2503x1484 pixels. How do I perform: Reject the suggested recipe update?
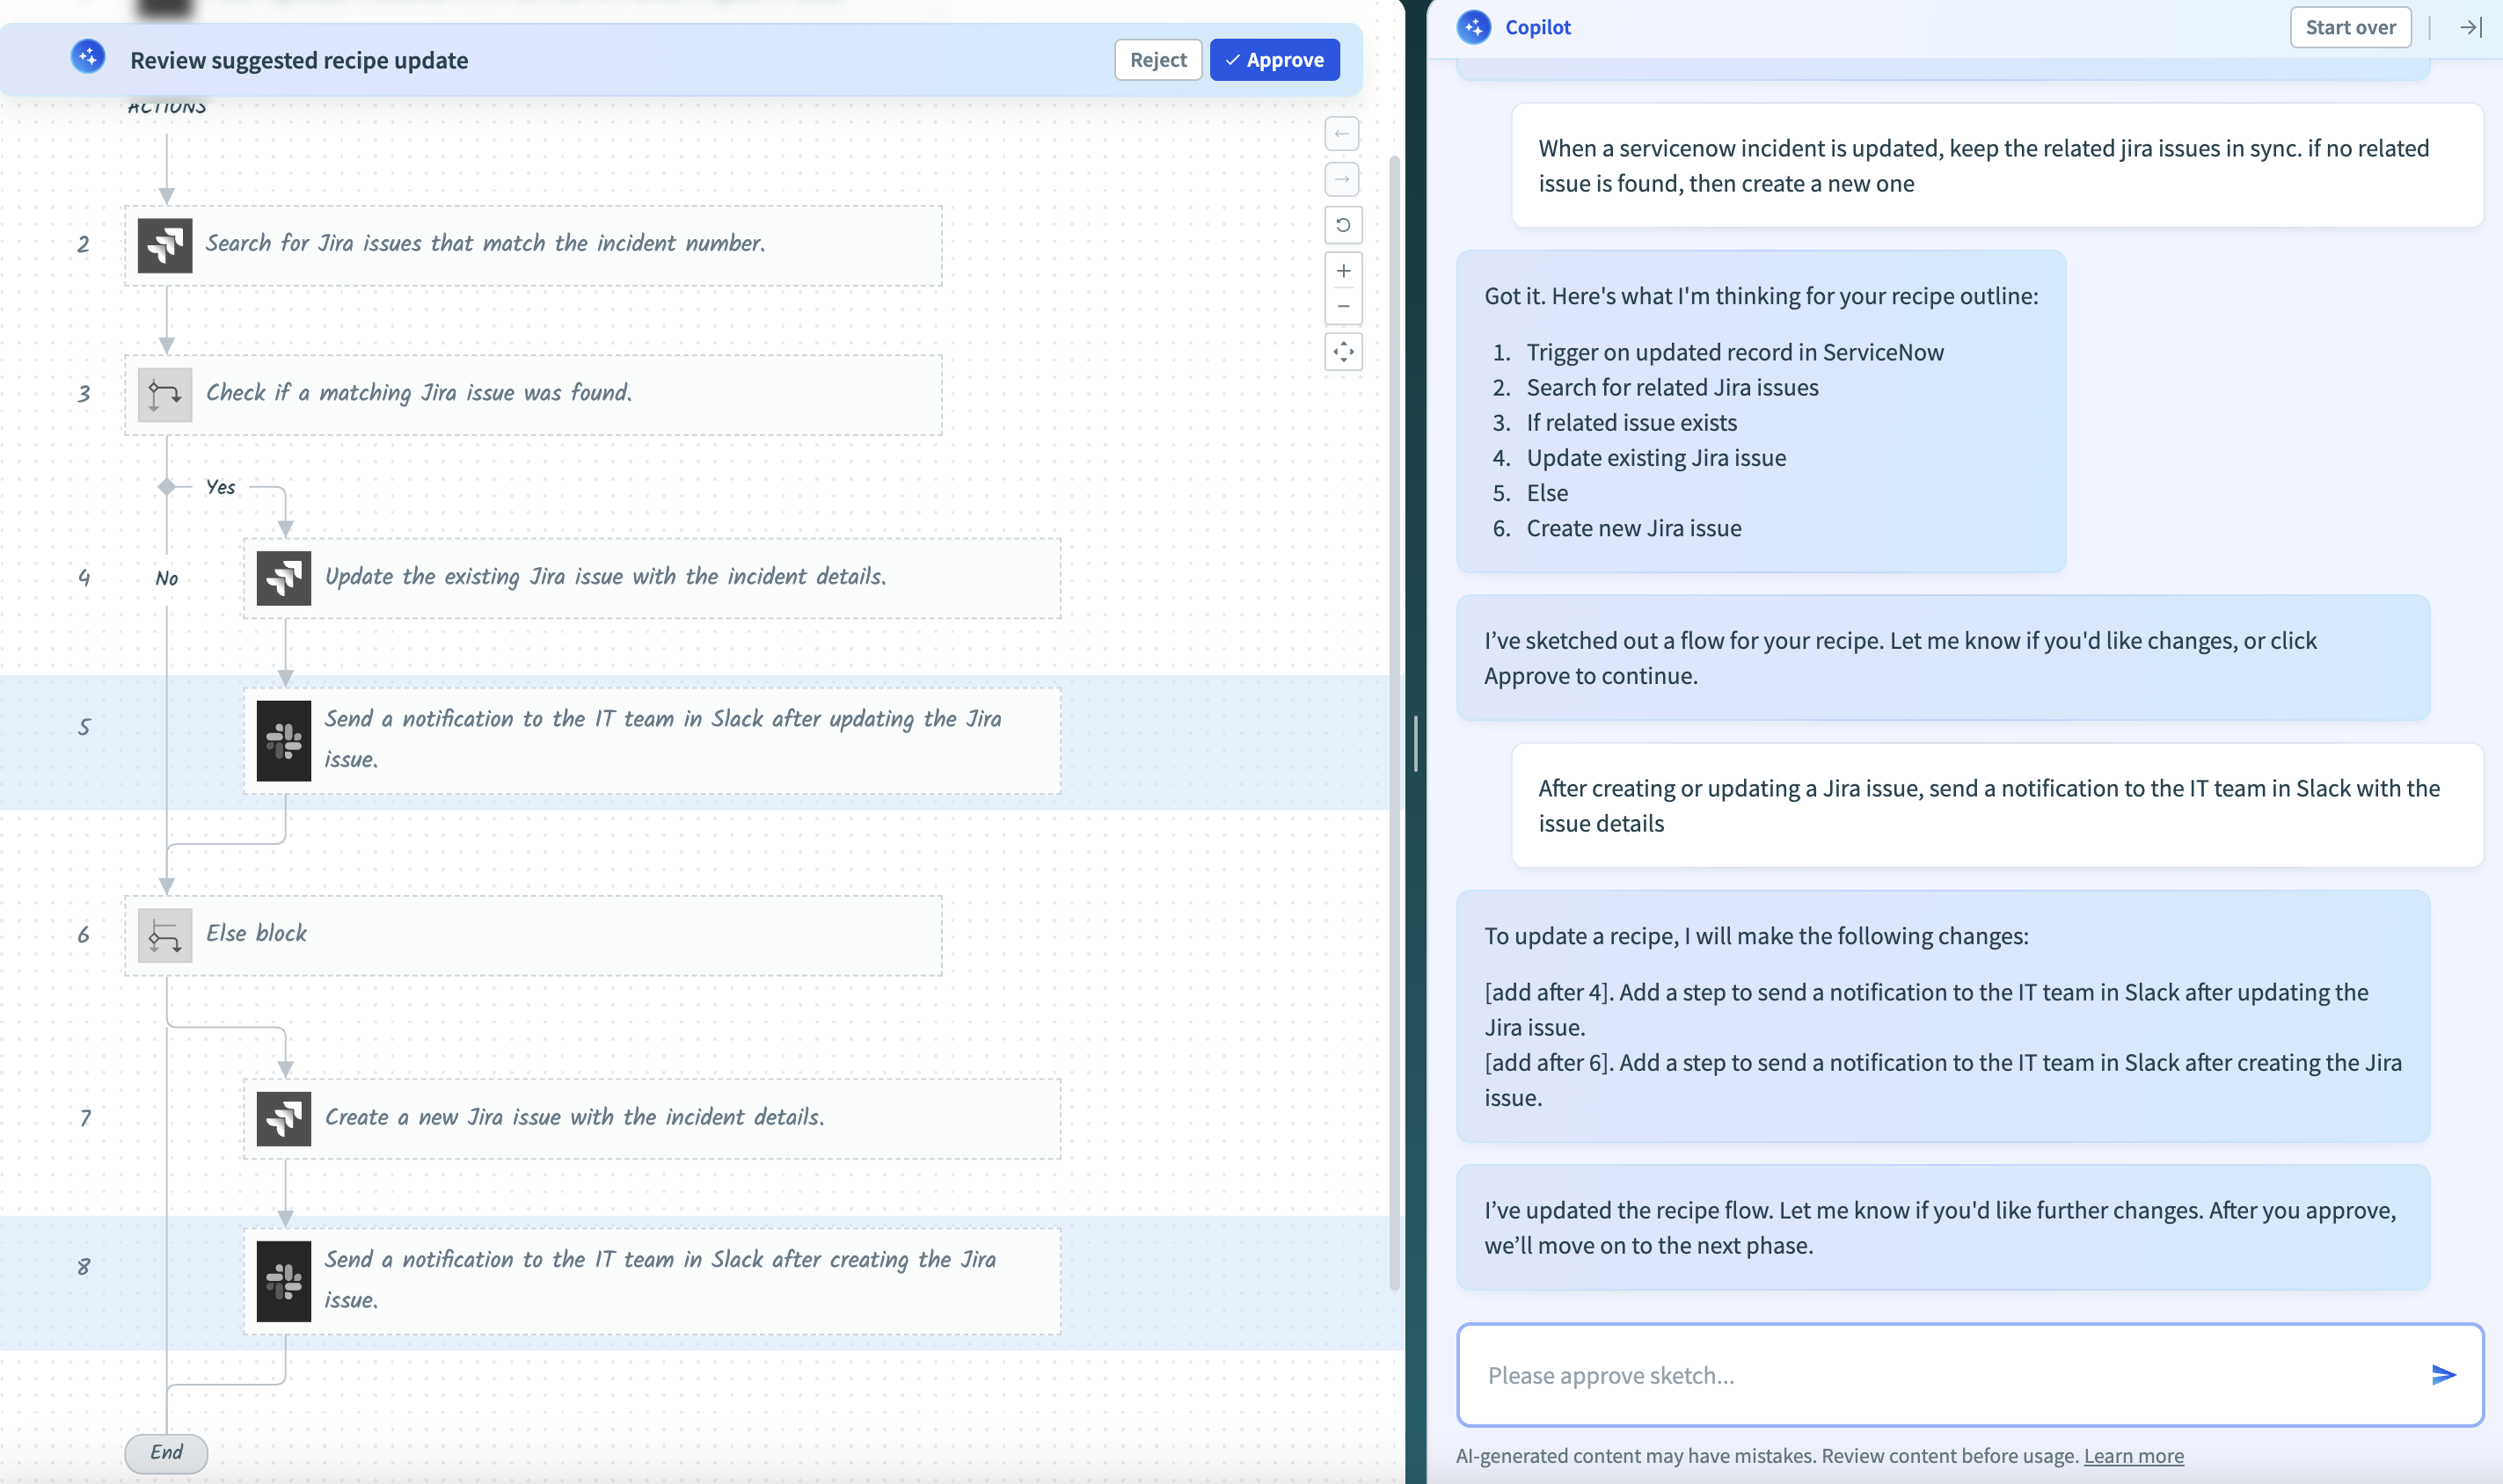pyautogui.click(x=1157, y=59)
